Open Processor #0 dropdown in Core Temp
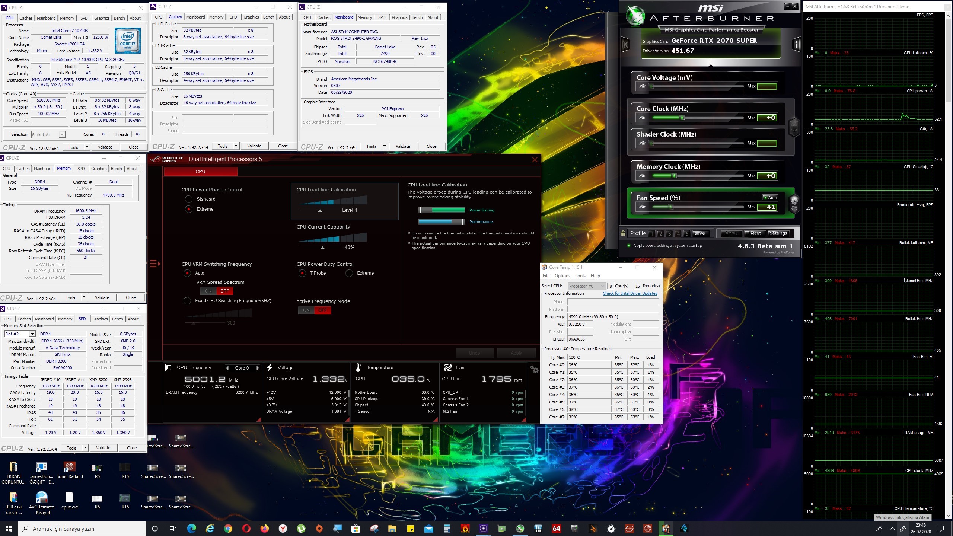 pyautogui.click(x=587, y=286)
